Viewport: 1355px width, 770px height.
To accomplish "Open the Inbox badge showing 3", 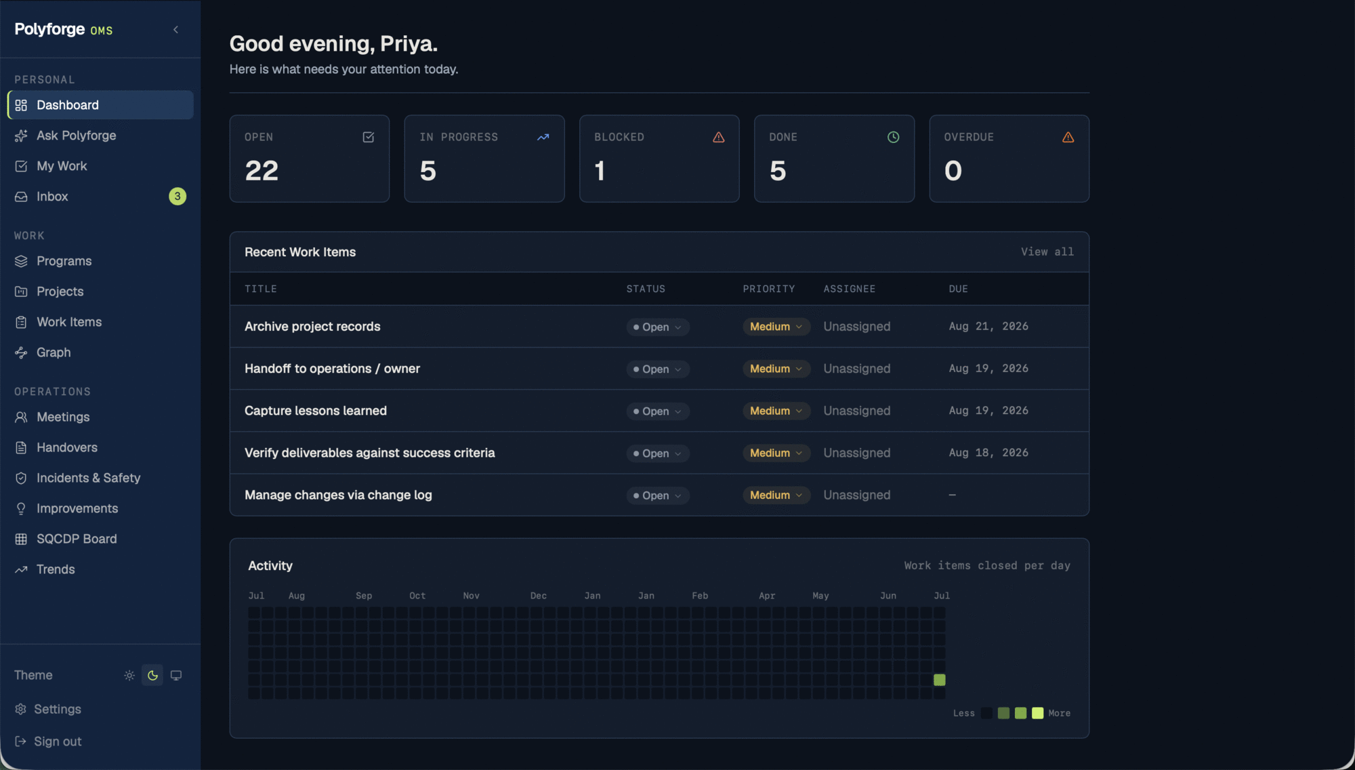I will coord(178,197).
